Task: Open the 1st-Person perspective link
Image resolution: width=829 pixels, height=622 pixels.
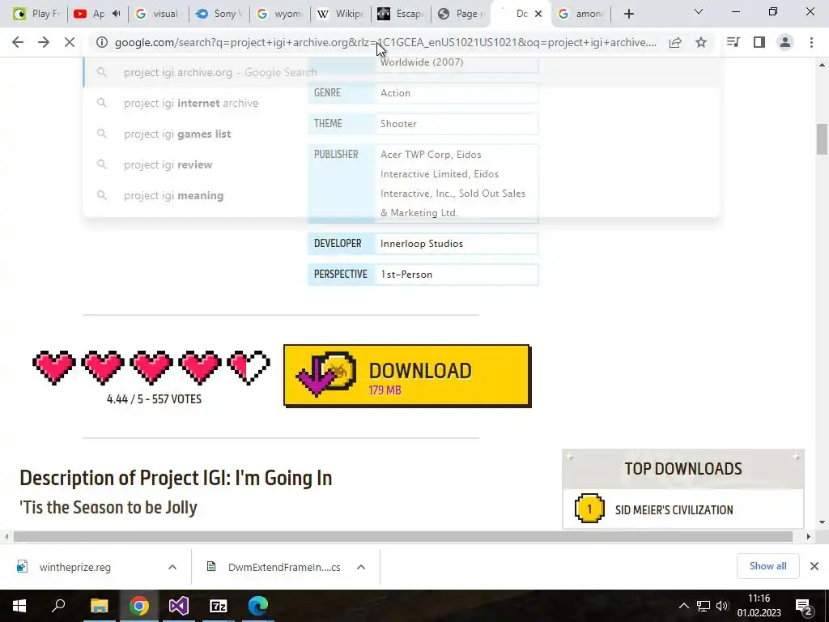Action: 406,275
